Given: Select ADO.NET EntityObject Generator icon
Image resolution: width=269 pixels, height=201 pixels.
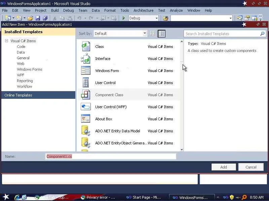Looking at the screenshot, I should (x=86, y=143).
